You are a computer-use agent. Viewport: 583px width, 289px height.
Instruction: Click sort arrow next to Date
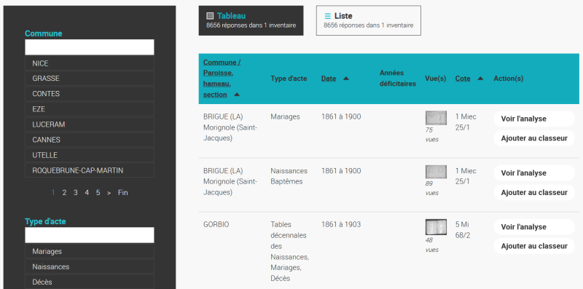click(x=346, y=79)
